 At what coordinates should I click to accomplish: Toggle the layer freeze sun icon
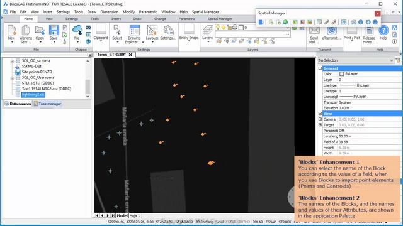pyautogui.click(x=224, y=28)
